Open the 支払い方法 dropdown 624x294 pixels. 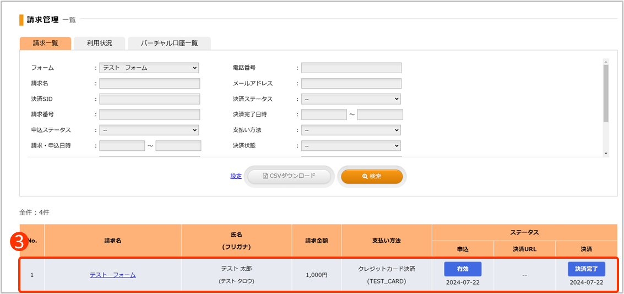351,130
